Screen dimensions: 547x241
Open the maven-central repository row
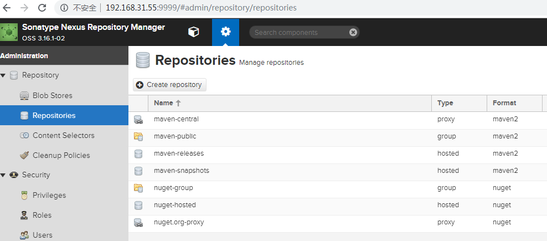click(338, 120)
